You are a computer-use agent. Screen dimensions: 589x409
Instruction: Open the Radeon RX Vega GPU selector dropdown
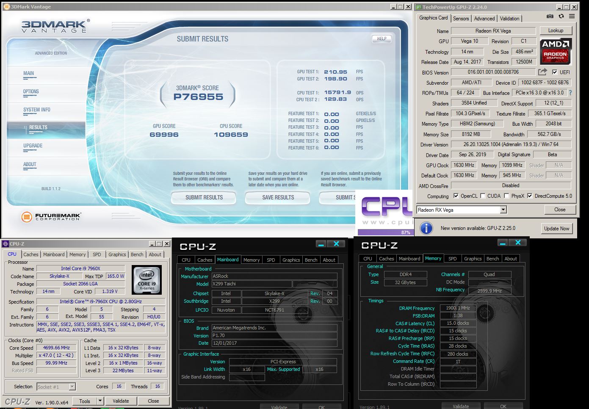[x=503, y=210]
